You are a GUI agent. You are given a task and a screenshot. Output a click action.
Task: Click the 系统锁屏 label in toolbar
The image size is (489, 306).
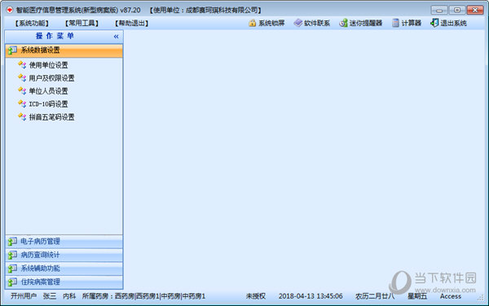(x=271, y=23)
